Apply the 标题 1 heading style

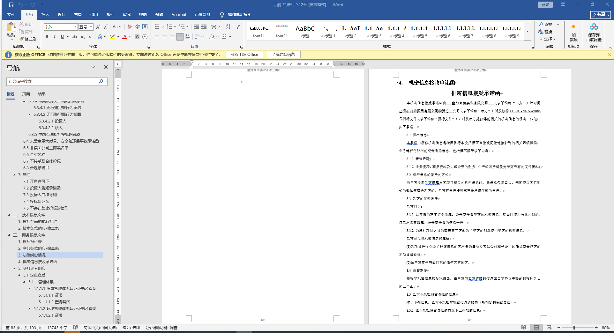click(x=328, y=31)
